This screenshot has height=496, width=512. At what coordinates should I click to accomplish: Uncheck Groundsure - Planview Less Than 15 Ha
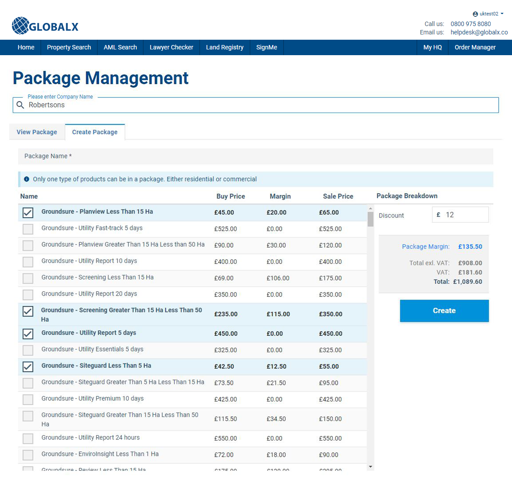tap(27, 213)
